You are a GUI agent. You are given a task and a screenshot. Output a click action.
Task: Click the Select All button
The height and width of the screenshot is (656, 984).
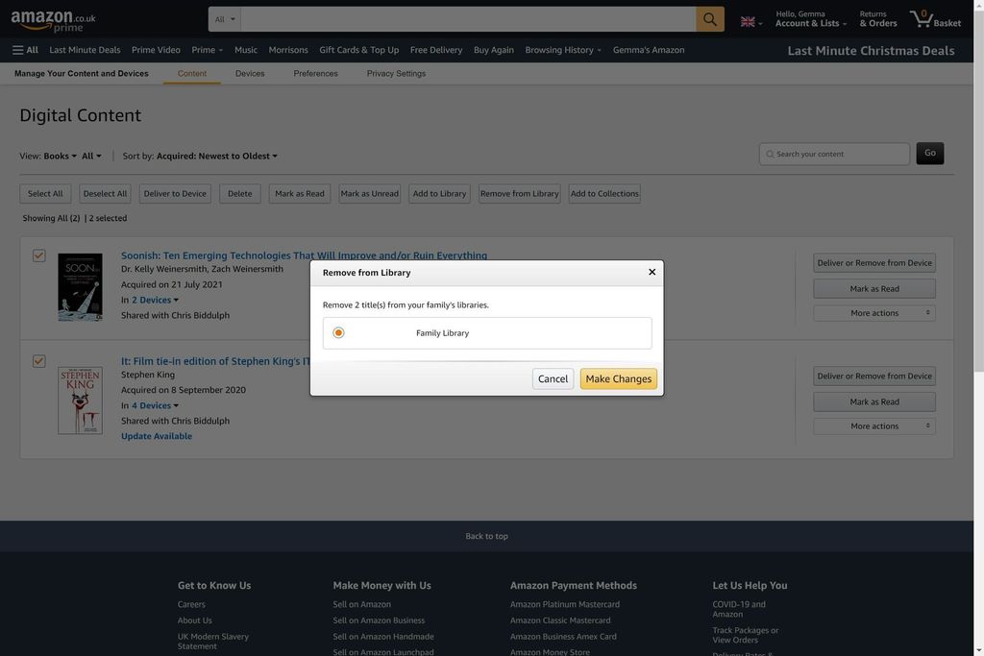[x=45, y=193]
